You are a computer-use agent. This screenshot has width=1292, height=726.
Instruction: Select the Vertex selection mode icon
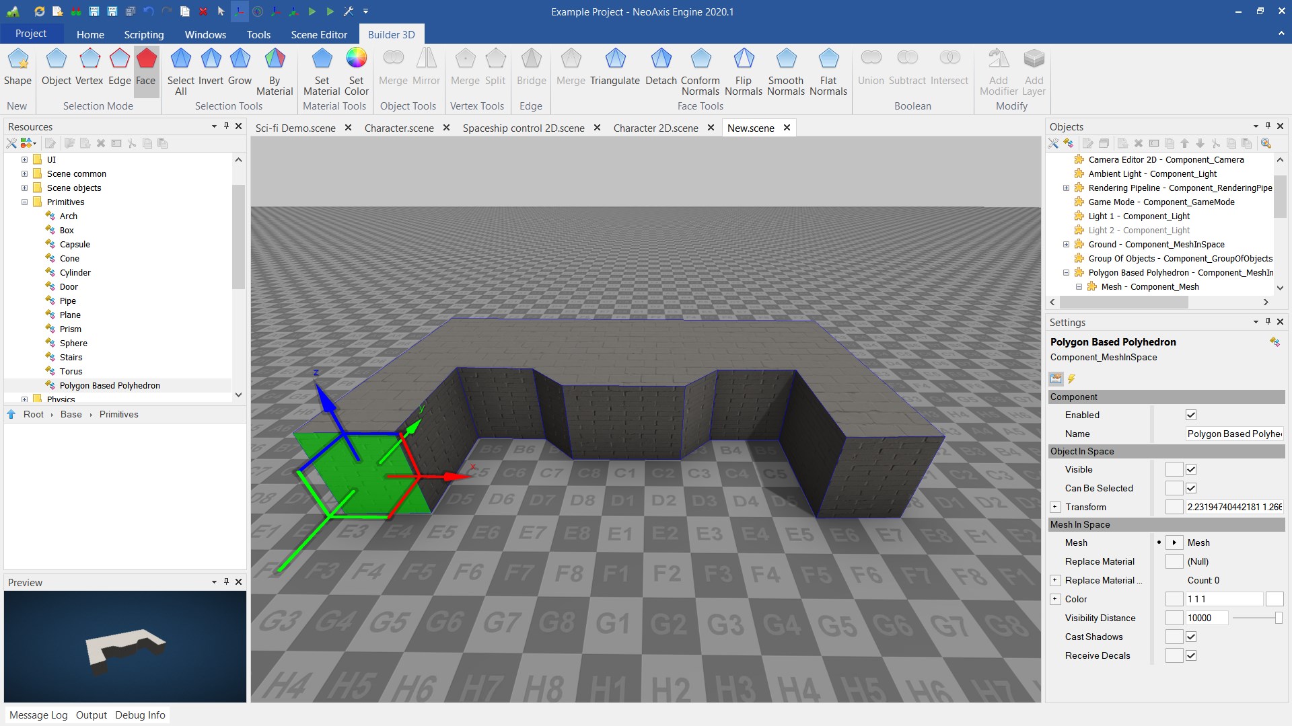coord(89,60)
